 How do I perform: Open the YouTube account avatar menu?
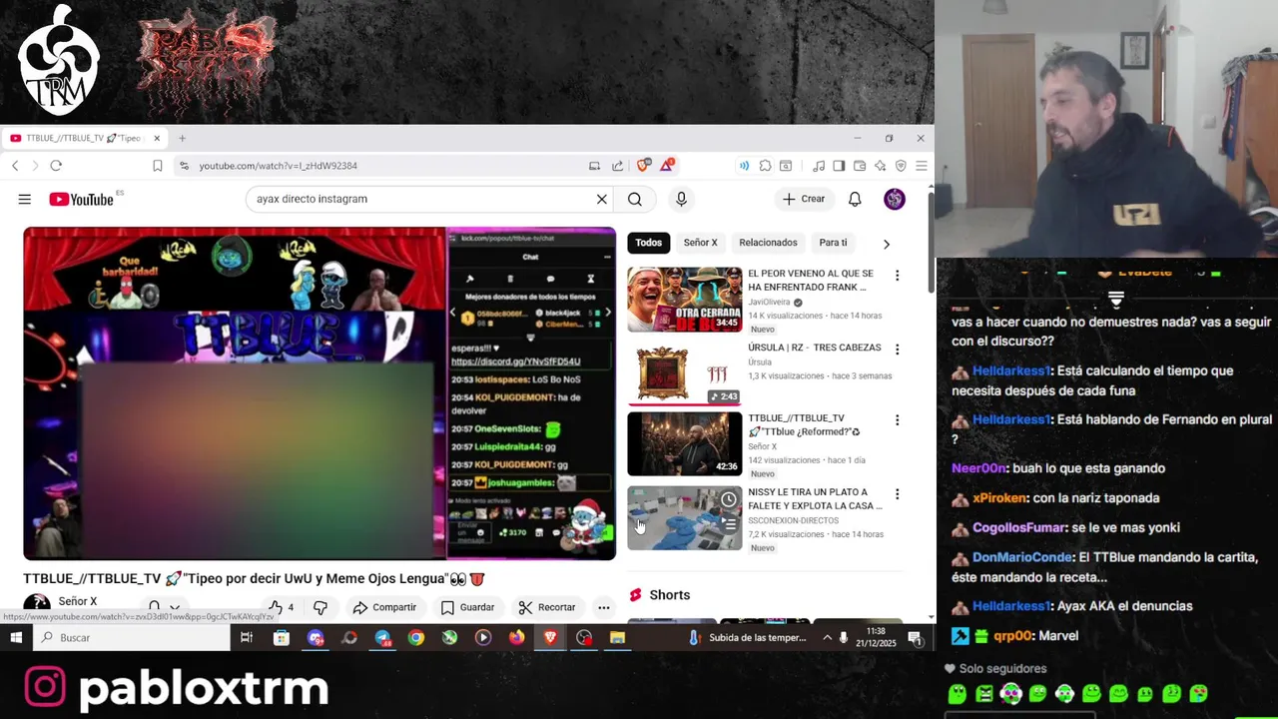(895, 199)
